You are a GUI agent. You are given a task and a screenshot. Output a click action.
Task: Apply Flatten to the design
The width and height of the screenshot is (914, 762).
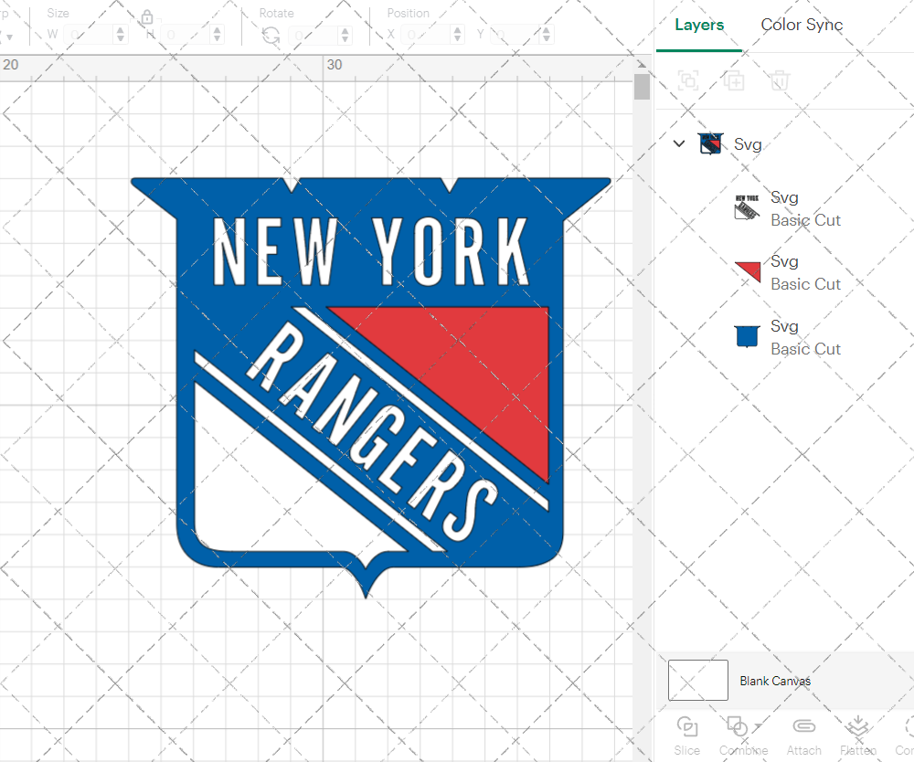(x=857, y=726)
